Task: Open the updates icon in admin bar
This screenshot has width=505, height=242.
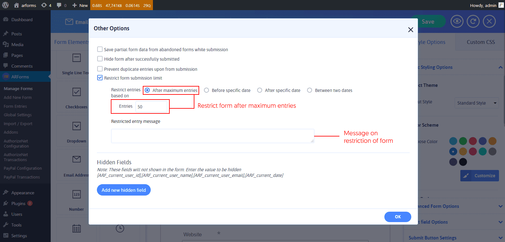Action: (46, 5)
